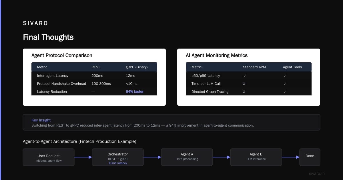Click the Inter-agent Latency row
343x180 pixels.
tap(94, 76)
